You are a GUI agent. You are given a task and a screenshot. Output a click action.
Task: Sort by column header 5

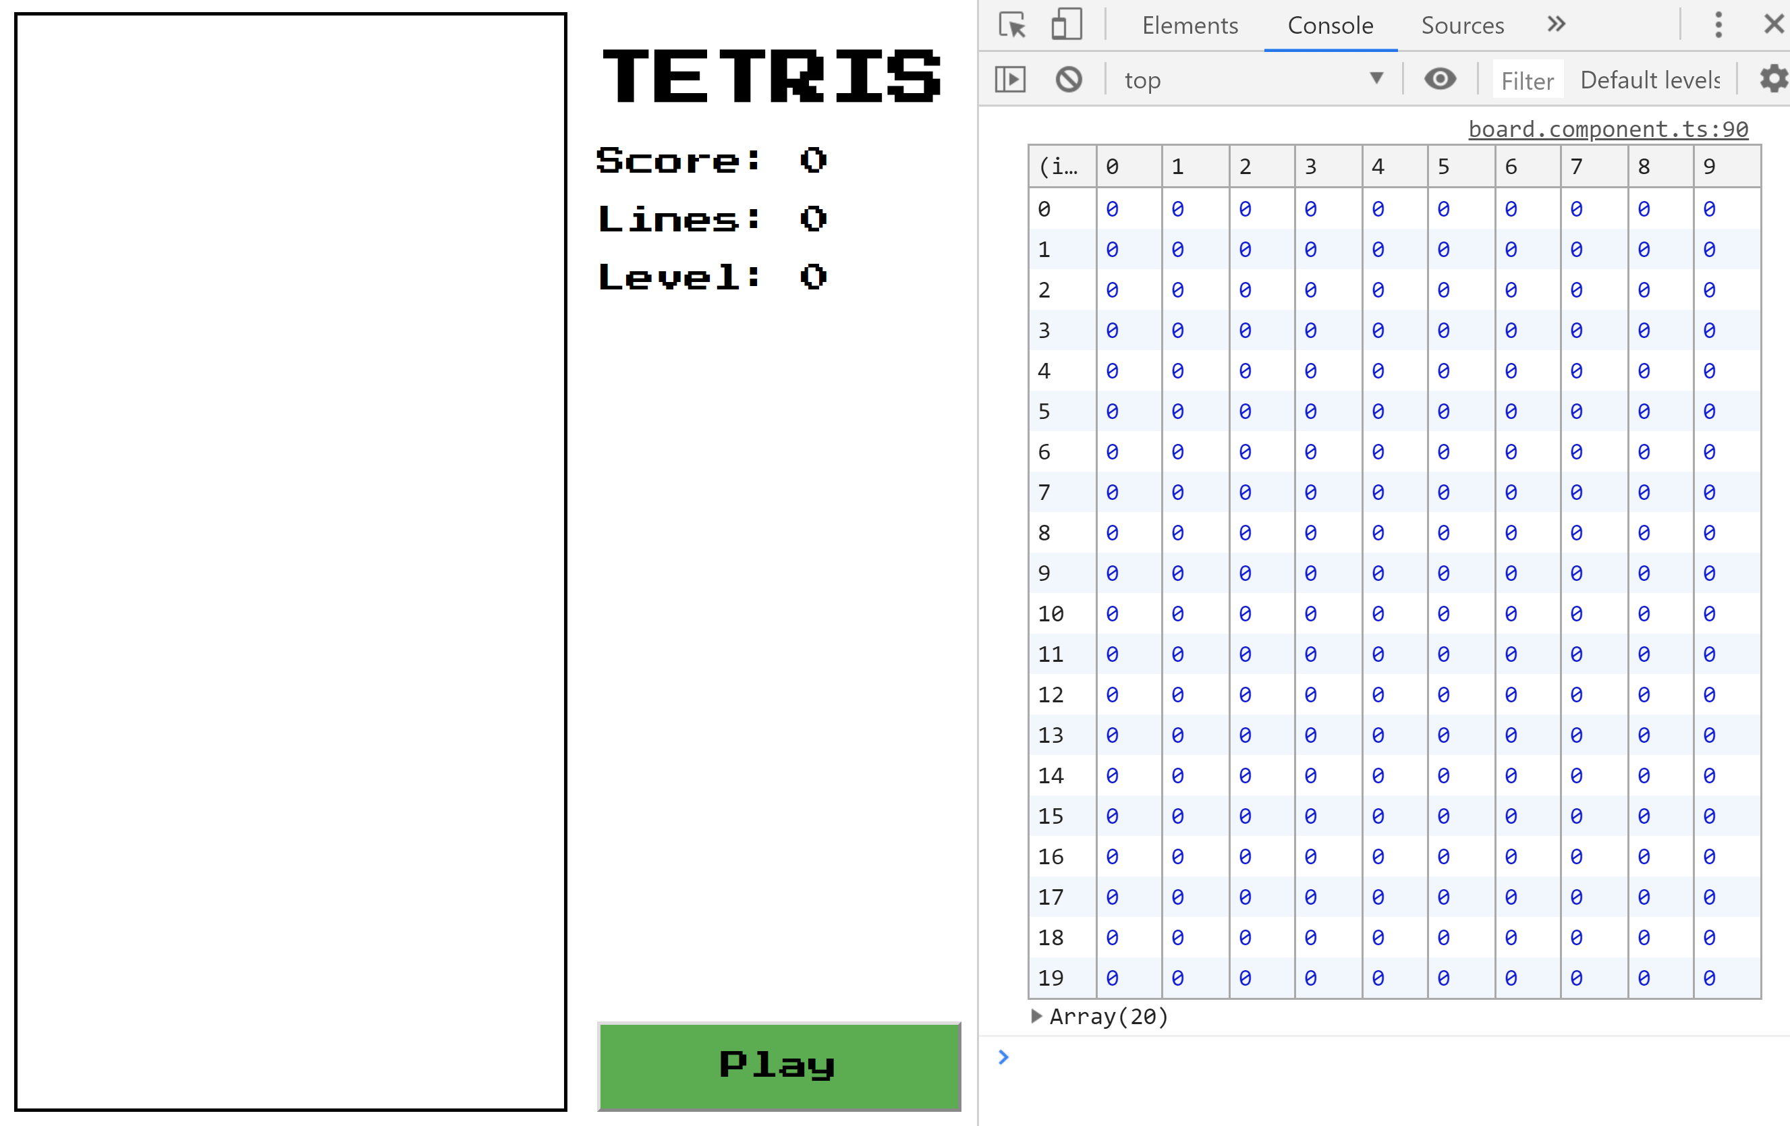tap(1460, 167)
